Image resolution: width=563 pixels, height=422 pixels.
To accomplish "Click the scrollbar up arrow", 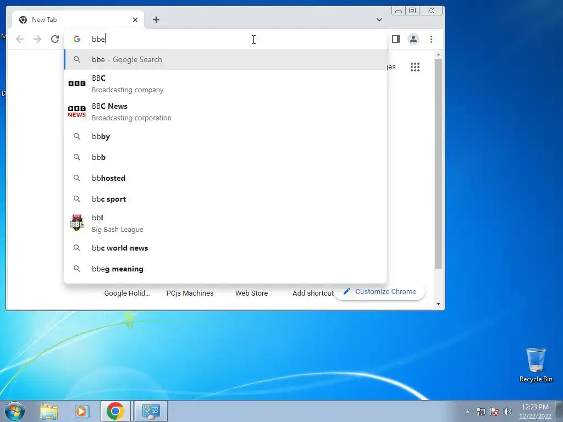I will click(x=438, y=54).
